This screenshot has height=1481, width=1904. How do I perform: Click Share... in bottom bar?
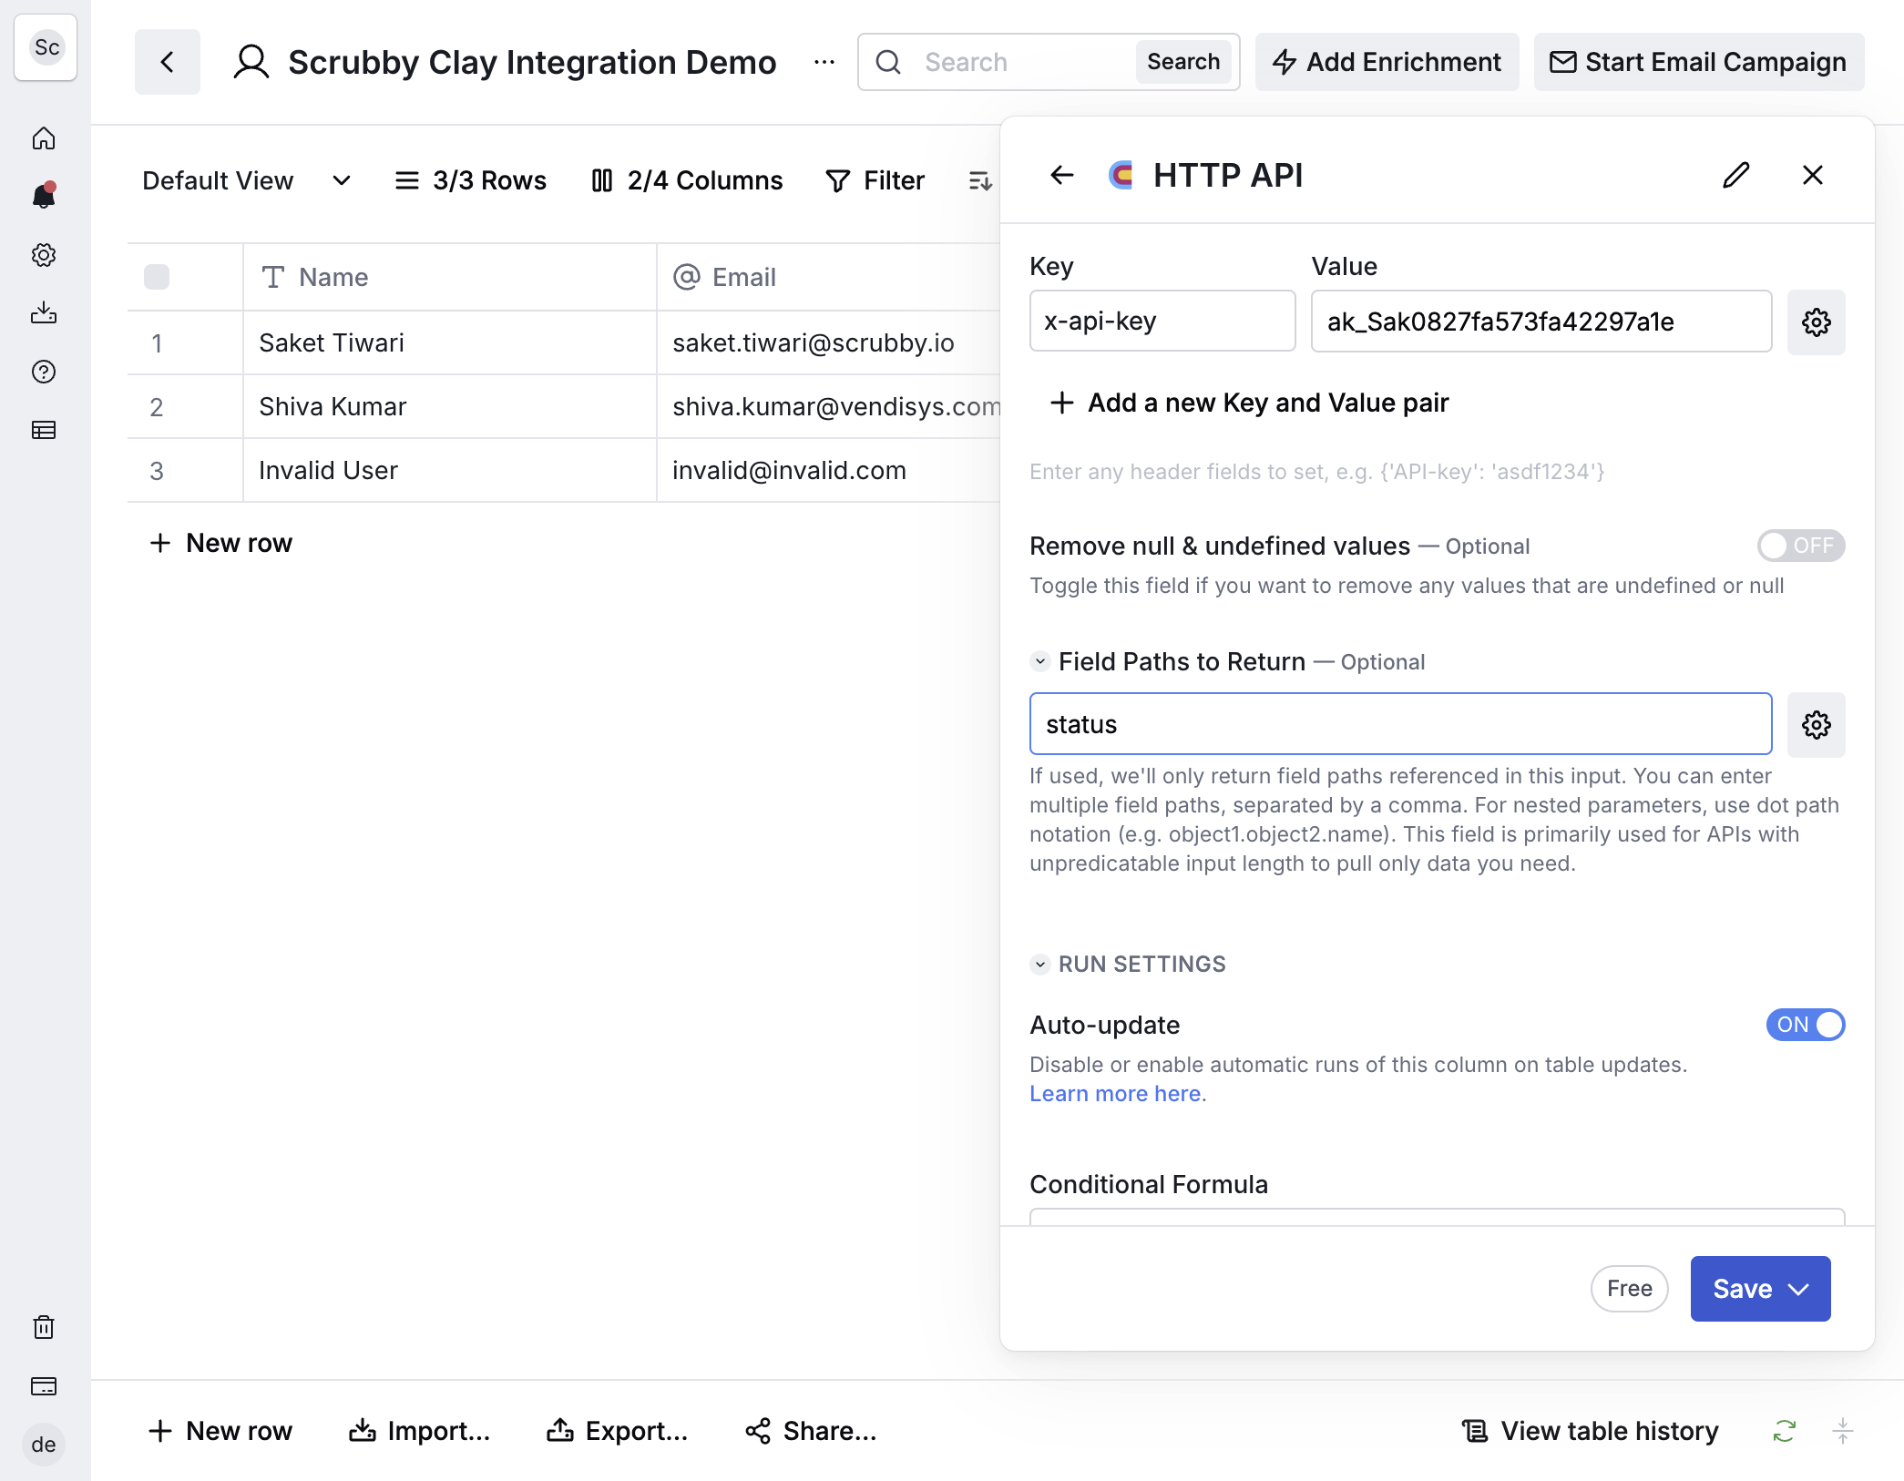click(811, 1431)
